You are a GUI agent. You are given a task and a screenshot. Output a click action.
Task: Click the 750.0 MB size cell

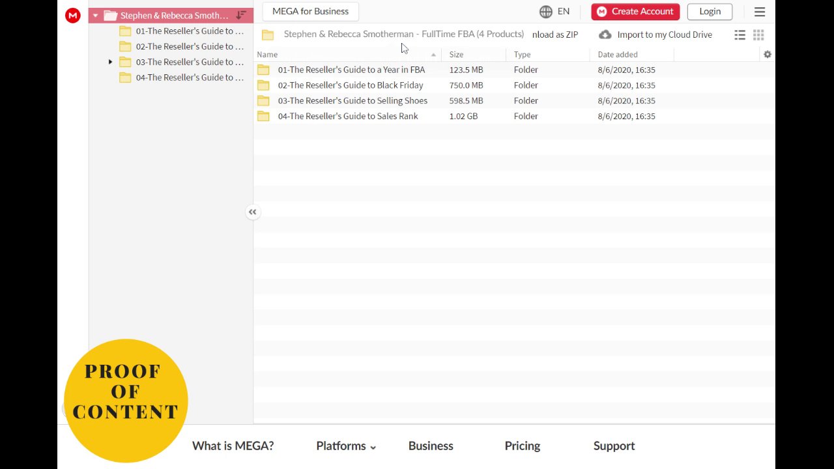[x=466, y=85]
